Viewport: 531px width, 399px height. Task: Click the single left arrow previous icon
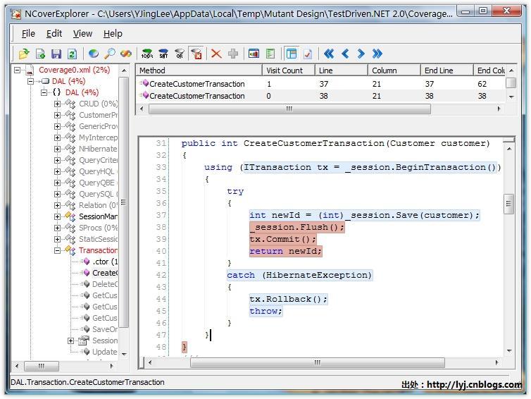[x=345, y=54]
